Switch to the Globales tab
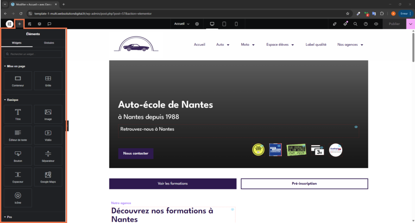Image resolution: width=415 pixels, height=223 pixels. 49,42
